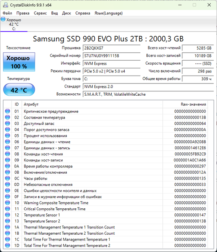217x252 pixels.
Task: Click the status orb for Процент использования row
Action: [7, 135]
